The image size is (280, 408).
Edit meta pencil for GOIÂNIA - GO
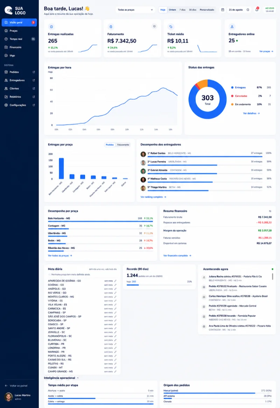[x=115, y=285]
